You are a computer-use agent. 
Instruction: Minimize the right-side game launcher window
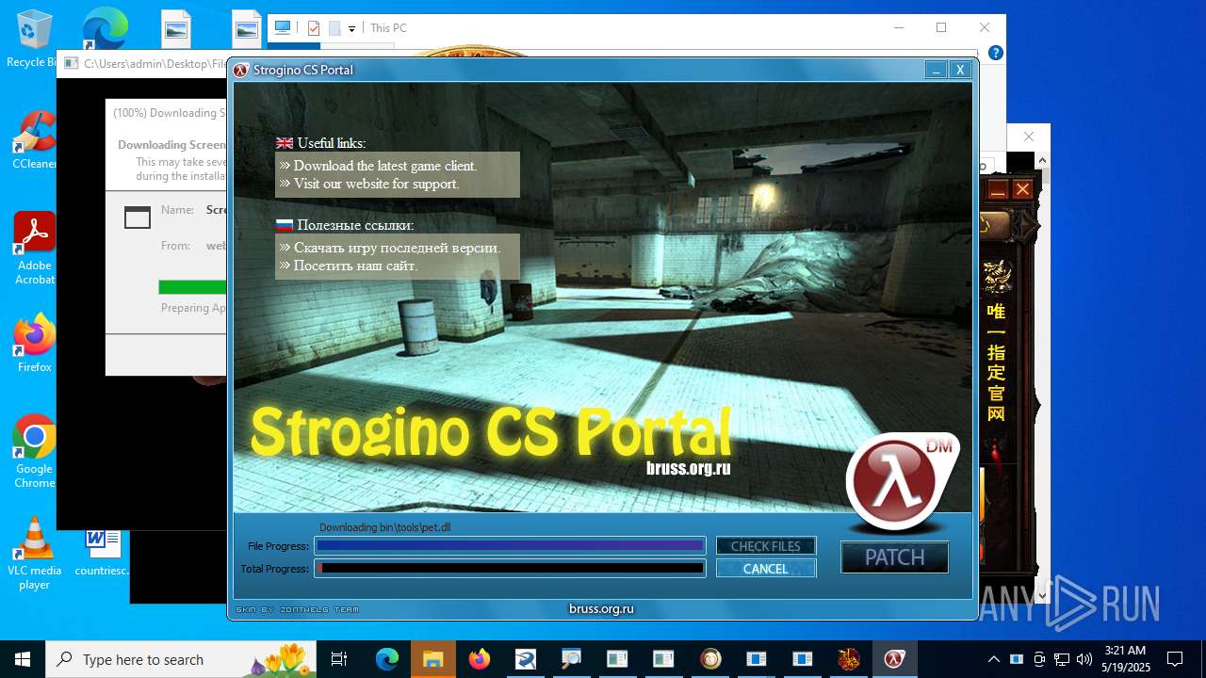point(998,189)
